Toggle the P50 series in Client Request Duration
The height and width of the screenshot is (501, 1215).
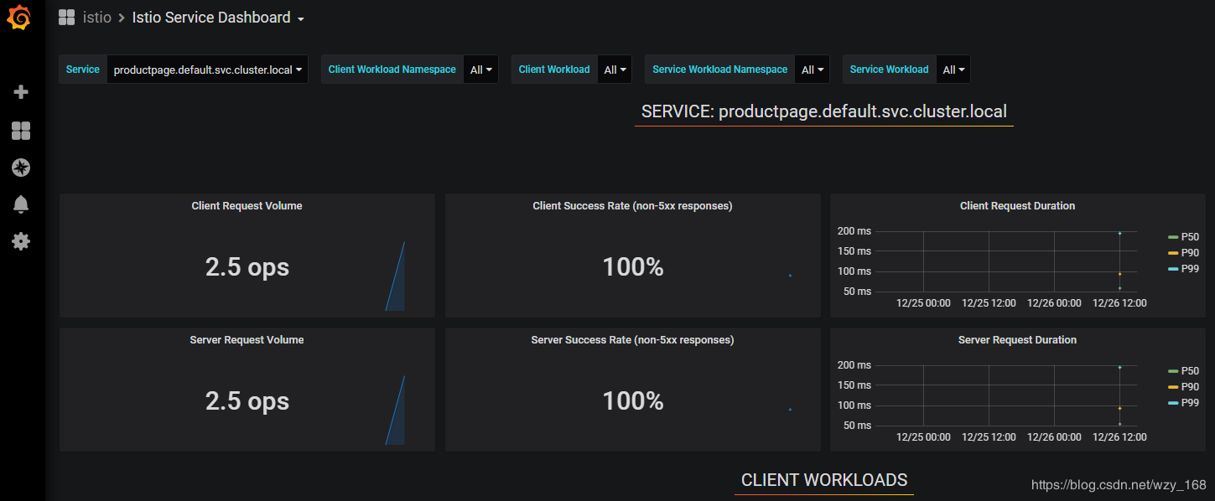click(1184, 236)
